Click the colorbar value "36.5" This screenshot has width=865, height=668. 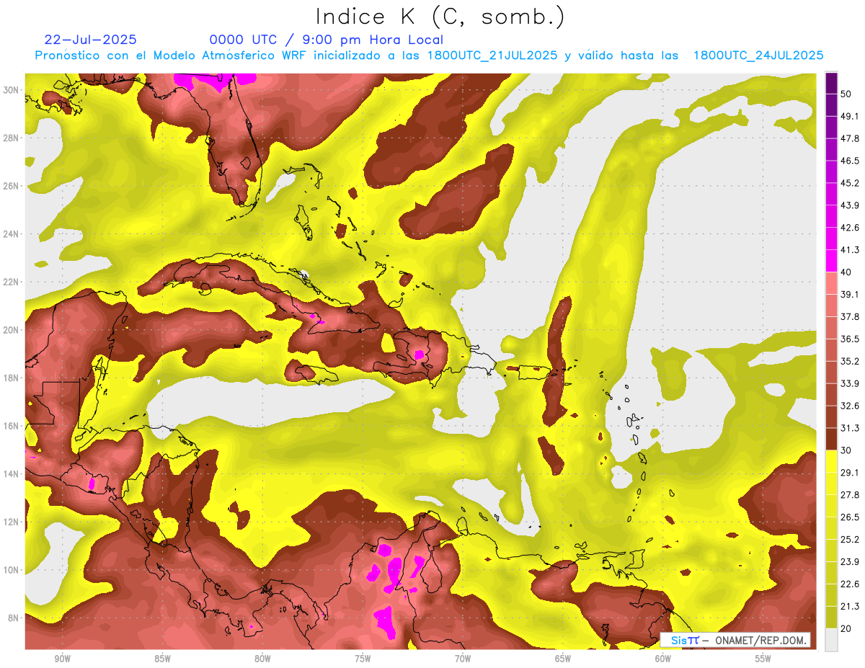click(x=850, y=339)
